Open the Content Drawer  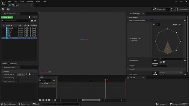9,104
